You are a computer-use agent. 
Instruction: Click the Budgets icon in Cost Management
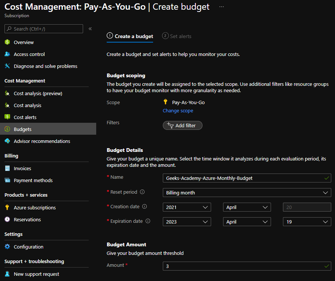point(7,129)
